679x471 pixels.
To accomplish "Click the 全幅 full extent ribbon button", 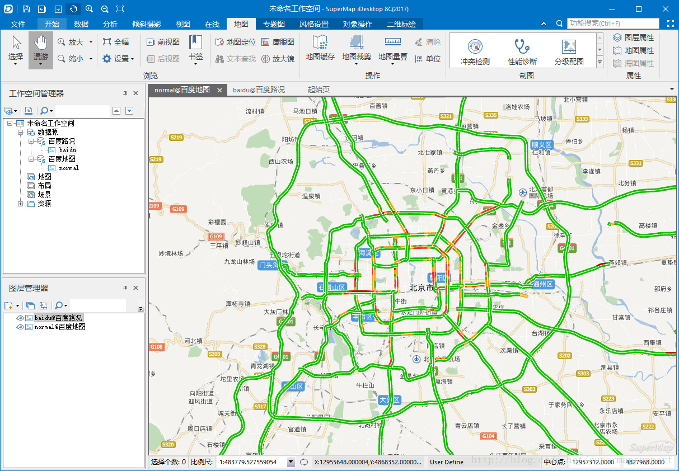I will coord(116,42).
